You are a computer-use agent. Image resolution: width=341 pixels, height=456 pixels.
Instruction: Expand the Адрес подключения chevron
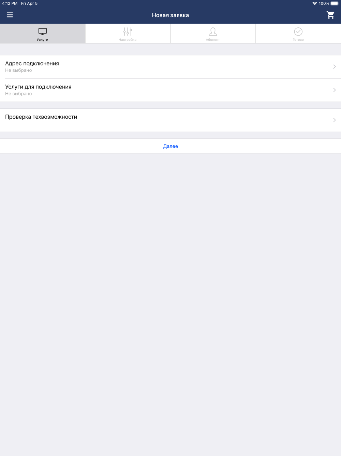tap(335, 67)
